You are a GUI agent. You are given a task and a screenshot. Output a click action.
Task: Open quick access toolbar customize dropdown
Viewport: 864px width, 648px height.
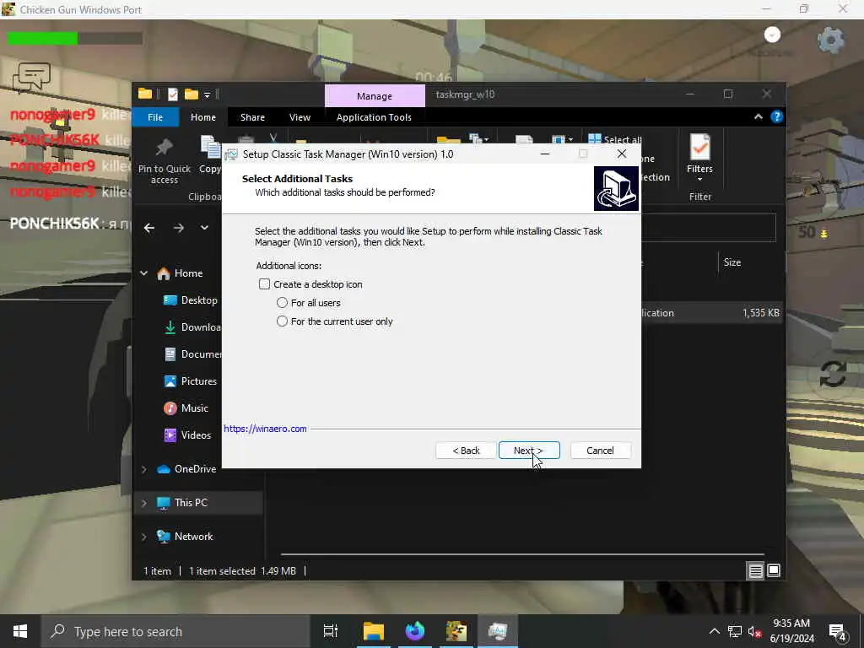coord(208,95)
